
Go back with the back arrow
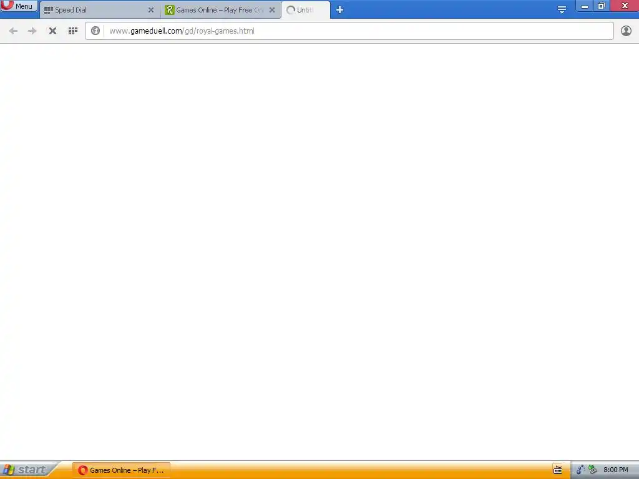coord(13,31)
